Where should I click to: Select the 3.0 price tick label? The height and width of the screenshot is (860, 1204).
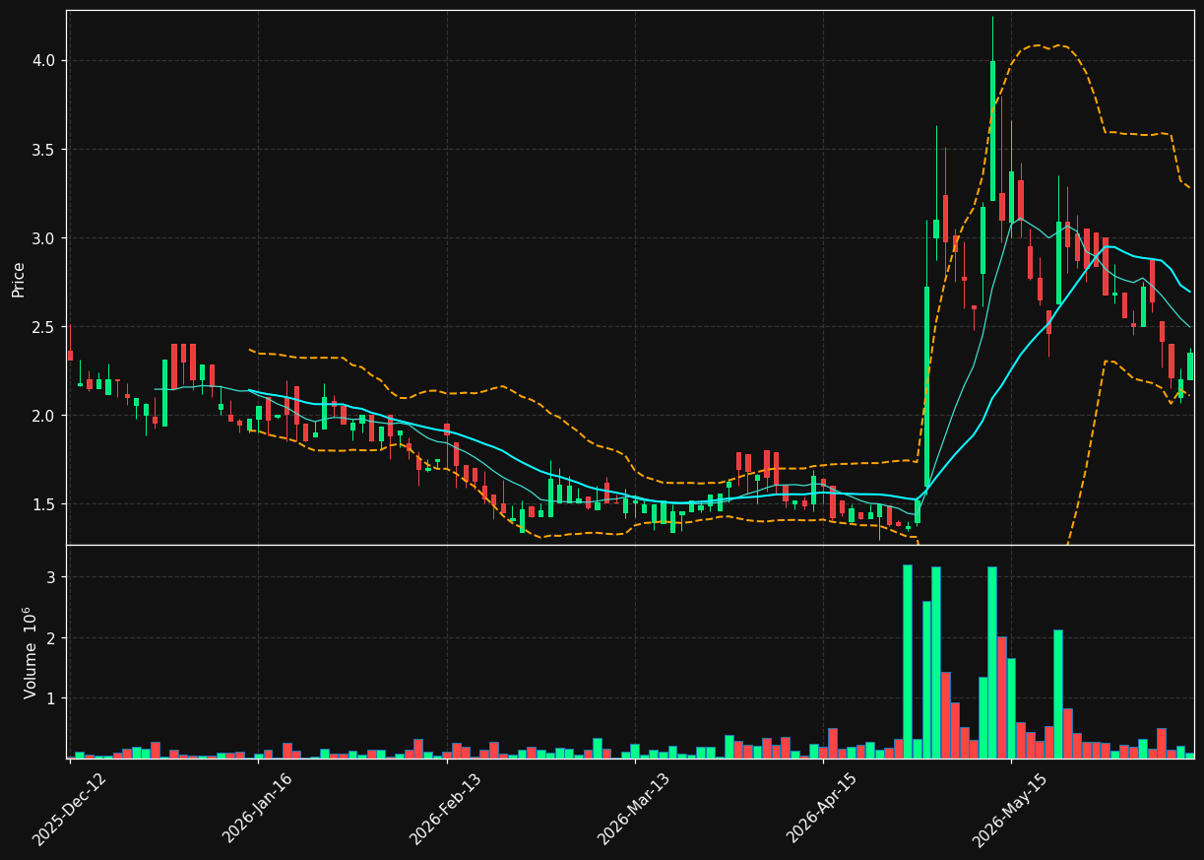point(44,238)
